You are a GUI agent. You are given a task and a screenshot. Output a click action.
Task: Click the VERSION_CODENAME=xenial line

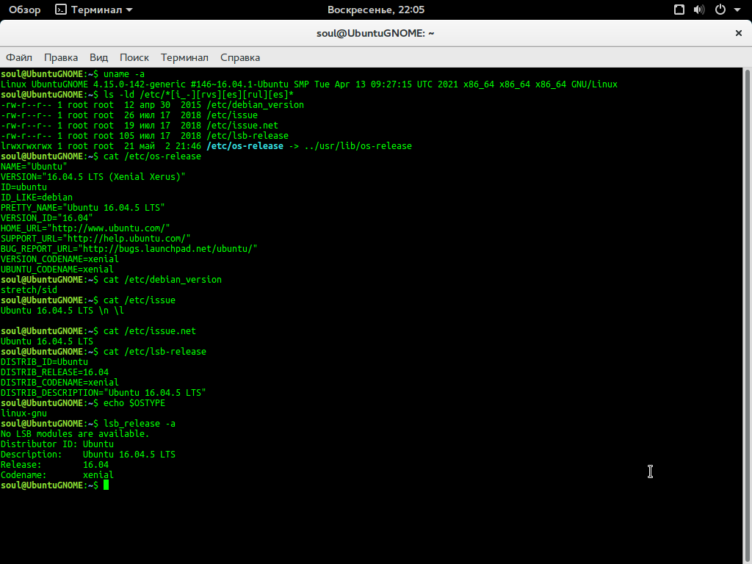[60, 259]
